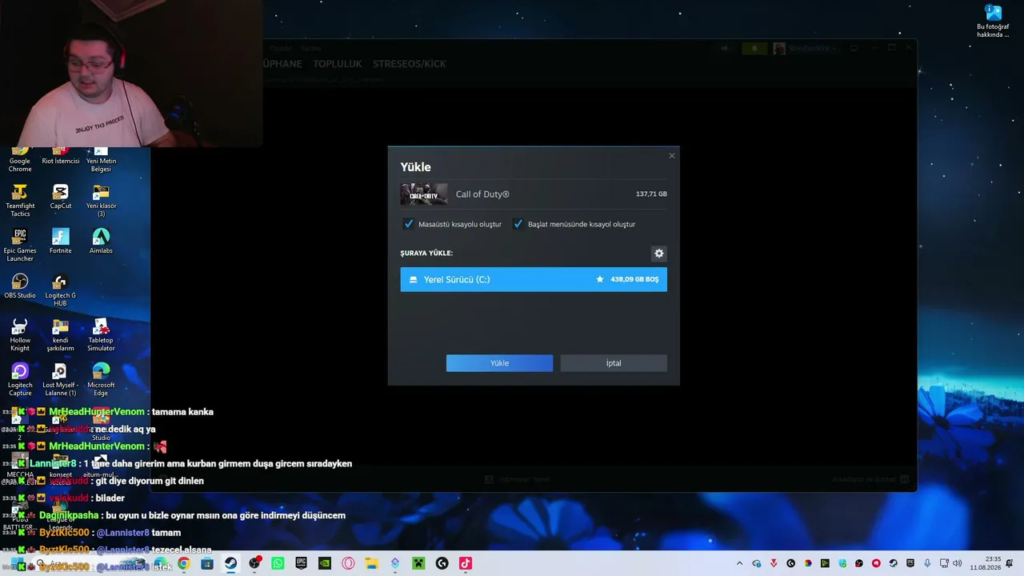This screenshot has height=576, width=1024.
Task: Open the 23:35 clock and date
Action: [985, 564]
